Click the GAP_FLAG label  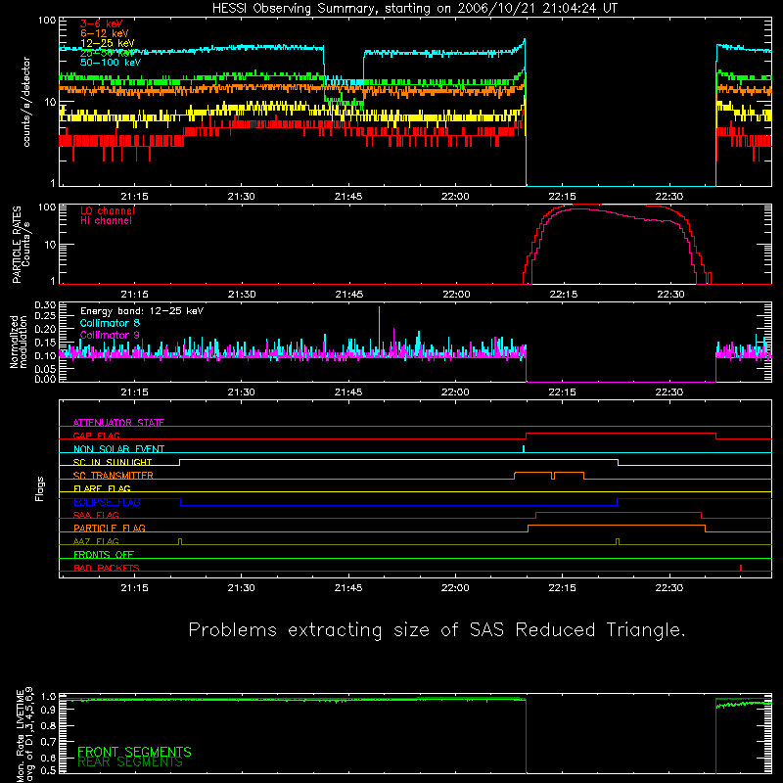pyautogui.click(x=96, y=436)
